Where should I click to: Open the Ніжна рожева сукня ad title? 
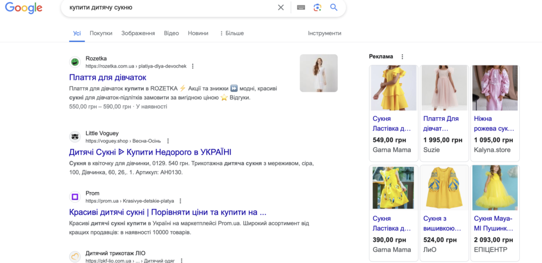tap(494, 124)
